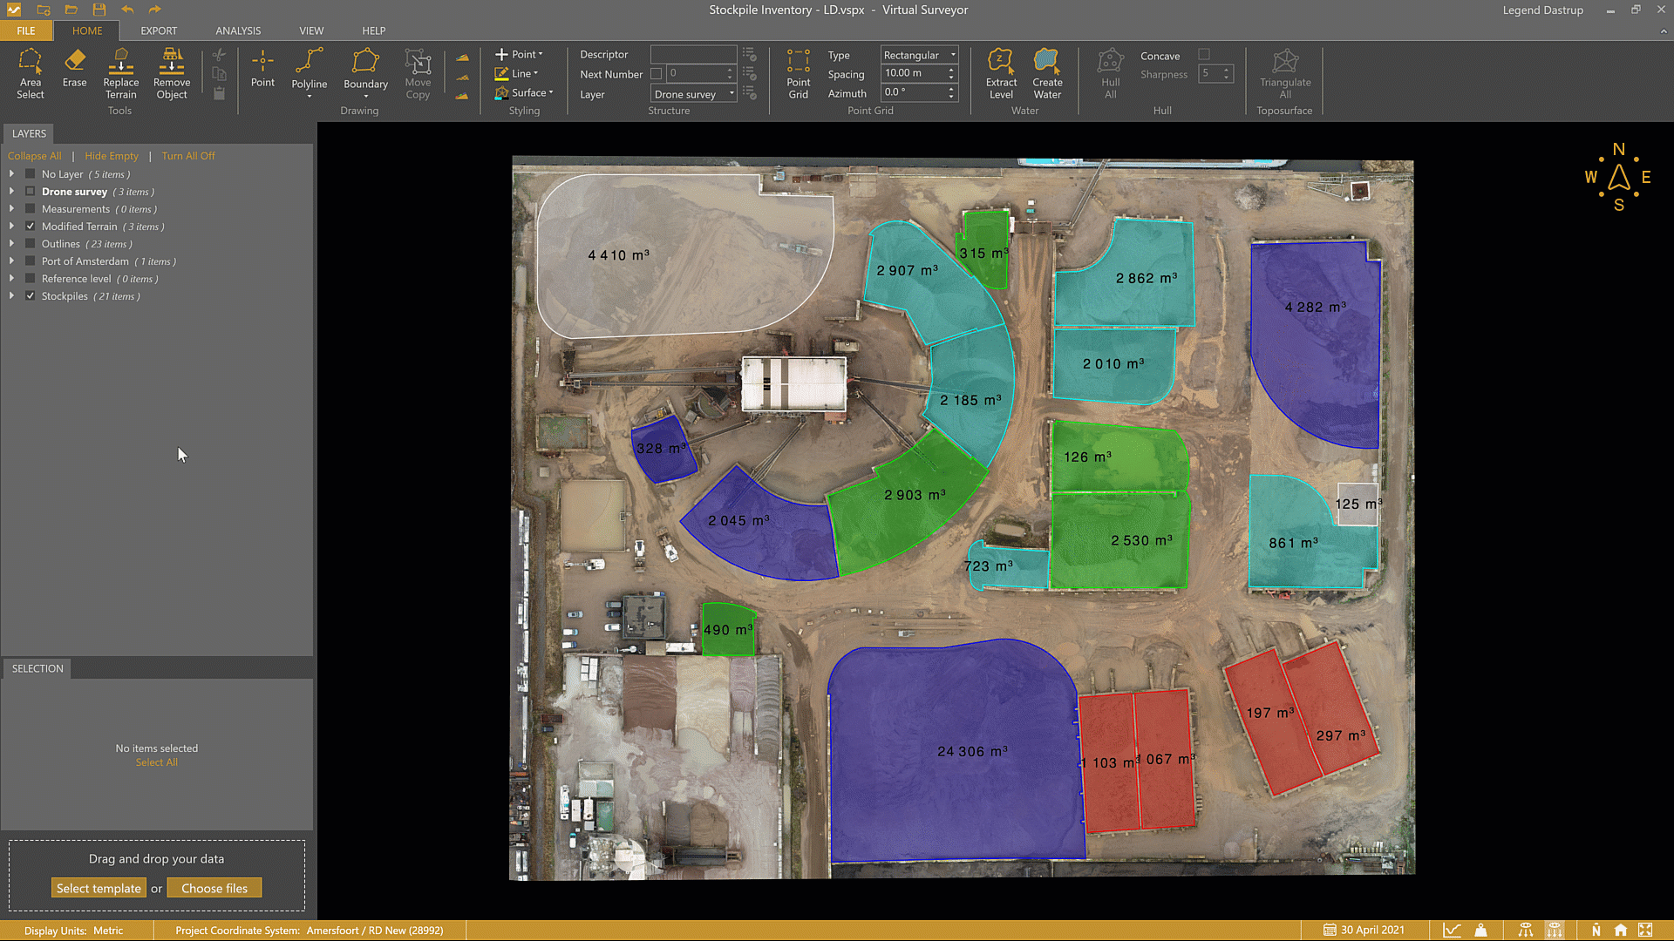Select the Area Select tool
Image resolution: width=1674 pixels, height=941 pixels.
[x=30, y=73]
